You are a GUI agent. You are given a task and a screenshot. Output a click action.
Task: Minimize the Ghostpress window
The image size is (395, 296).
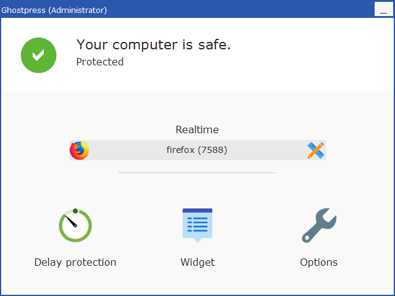[384, 9]
